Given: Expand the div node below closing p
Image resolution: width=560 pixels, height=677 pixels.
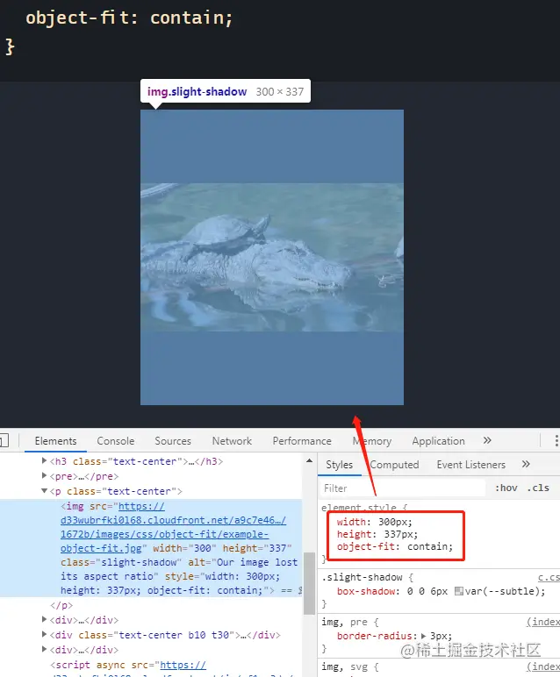Looking at the screenshot, I should click(x=44, y=620).
